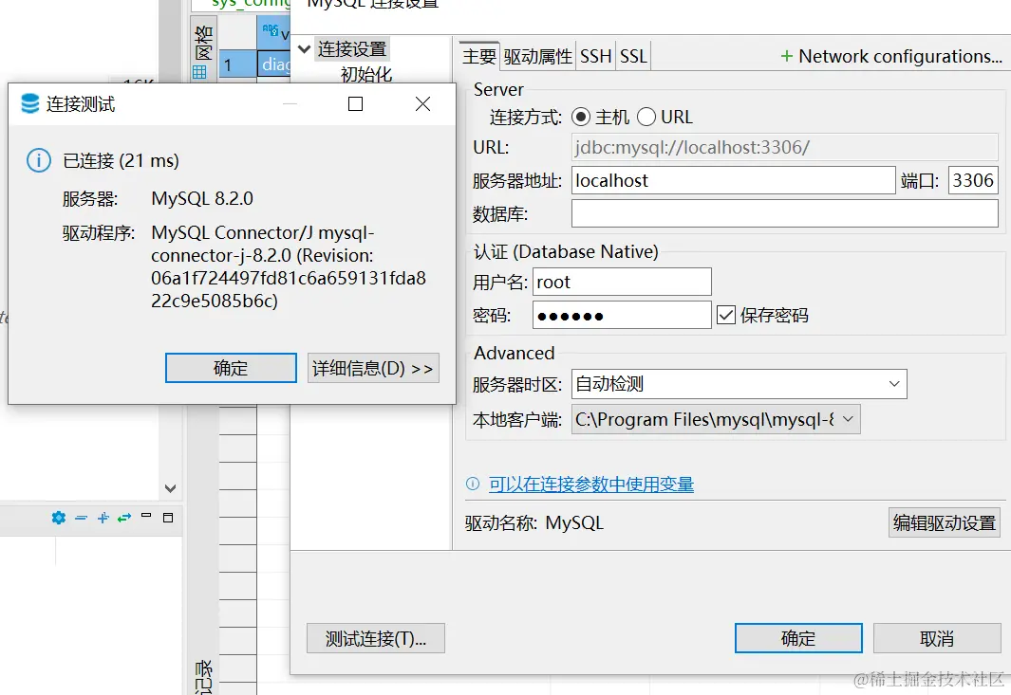Image resolution: width=1011 pixels, height=695 pixels.
Task: Click the 服务器地址 localhost field
Action: [733, 180]
